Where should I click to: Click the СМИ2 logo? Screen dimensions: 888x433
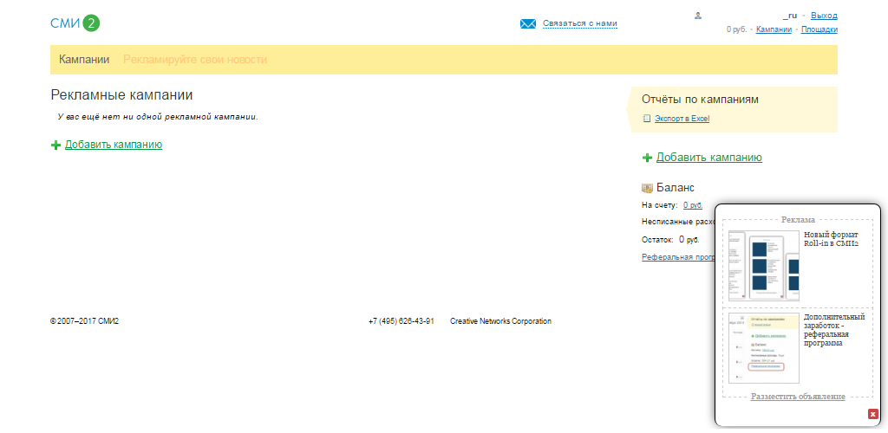tap(75, 23)
